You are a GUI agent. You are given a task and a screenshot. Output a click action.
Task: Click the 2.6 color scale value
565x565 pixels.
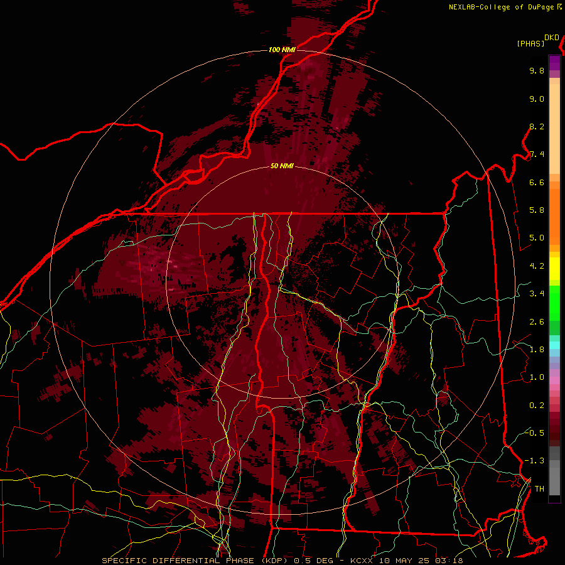(x=537, y=322)
